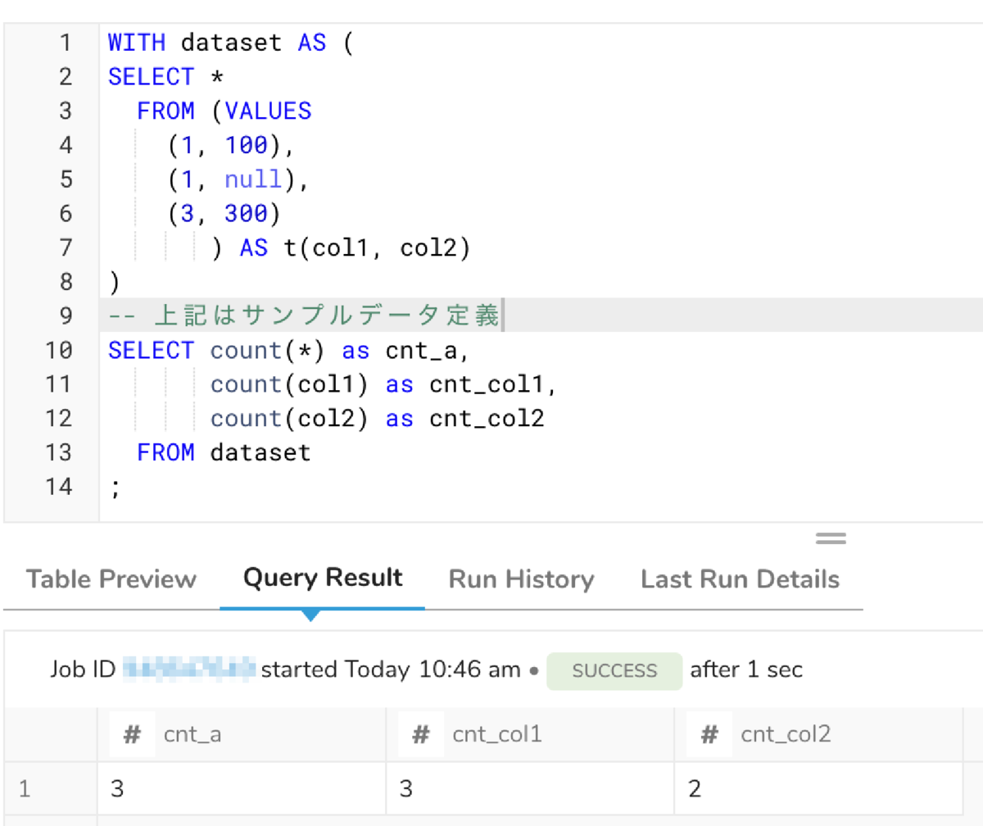Screen dimensions: 983x826
Task: Click line number 1 in the editor gutter
Action: point(63,43)
